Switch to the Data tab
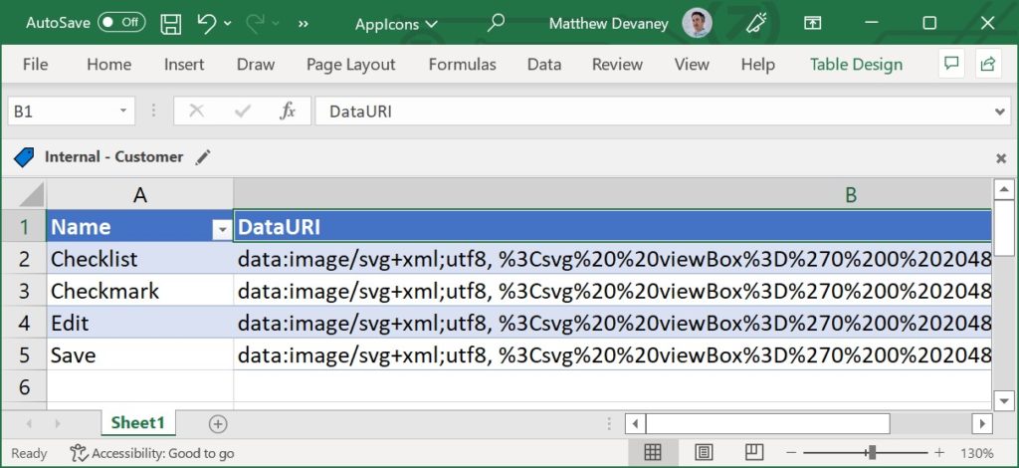Viewport: 1019px width, 468px height. pyautogui.click(x=544, y=65)
